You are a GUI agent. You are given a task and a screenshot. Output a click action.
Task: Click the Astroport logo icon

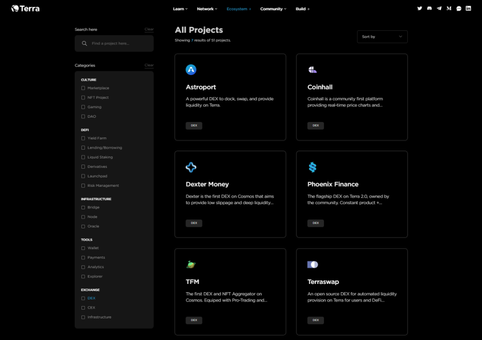tap(191, 70)
